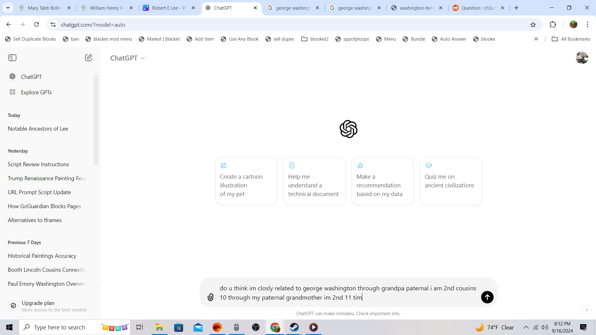The image size is (596, 335).
Task: Open Steam from the taskbar
Action: coord(294,327)
